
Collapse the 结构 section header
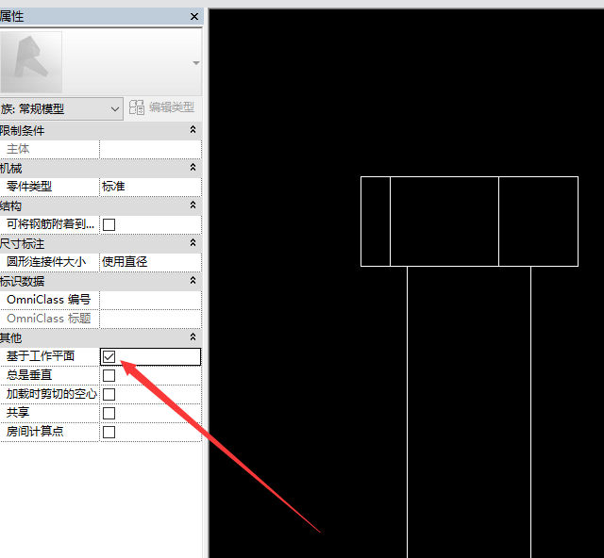click(193, 205)
